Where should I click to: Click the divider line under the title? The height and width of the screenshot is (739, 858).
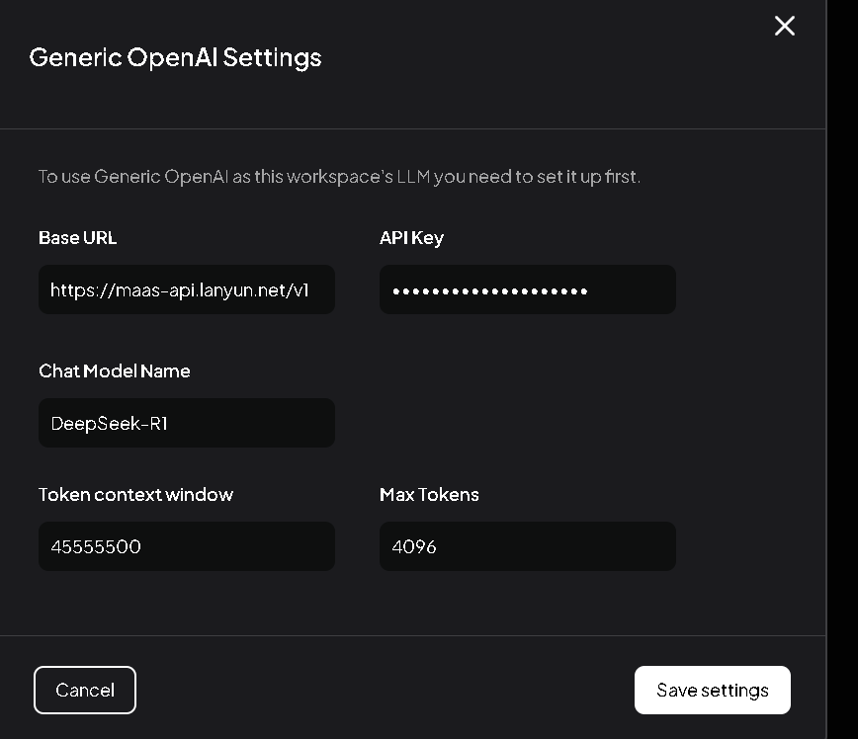[x=412, y=128]
